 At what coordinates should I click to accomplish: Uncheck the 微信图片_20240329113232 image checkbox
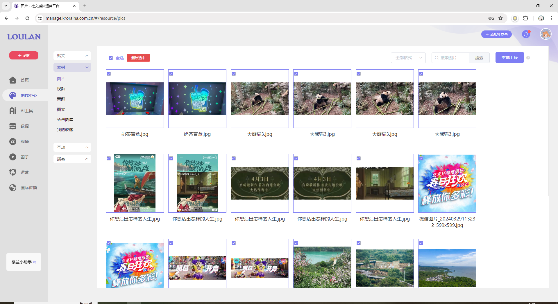pos(421,158)
